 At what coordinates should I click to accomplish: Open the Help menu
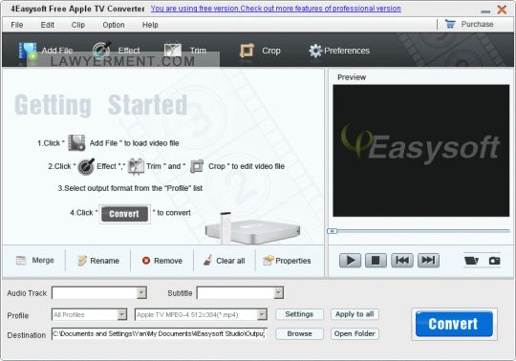(x=150, y=25)
